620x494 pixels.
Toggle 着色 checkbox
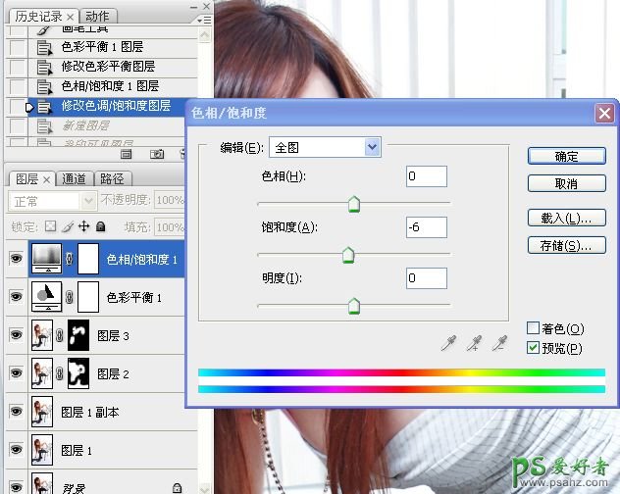pyautogui.click(x=533, y=327)
